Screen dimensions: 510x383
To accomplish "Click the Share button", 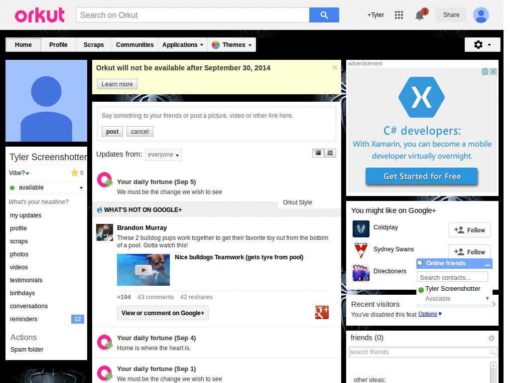I will 451,15.
